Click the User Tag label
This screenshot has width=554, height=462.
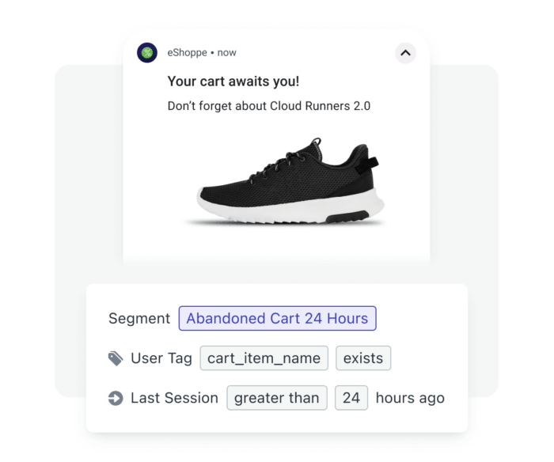pos(161,358)
